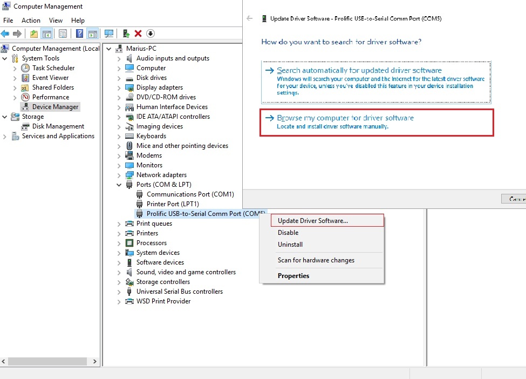Open Event Viewer in System Tools
Screen dimensions: 526x379
point(50,78)
